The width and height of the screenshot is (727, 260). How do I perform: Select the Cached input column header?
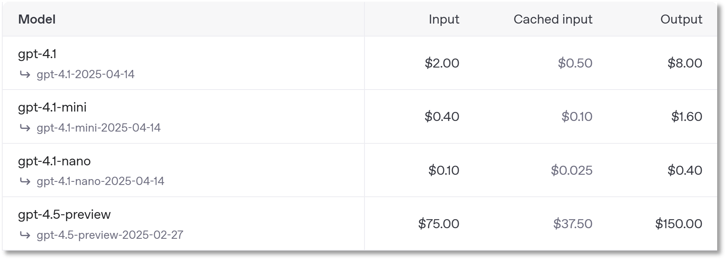pyautogui.click(x=553, y=19)
